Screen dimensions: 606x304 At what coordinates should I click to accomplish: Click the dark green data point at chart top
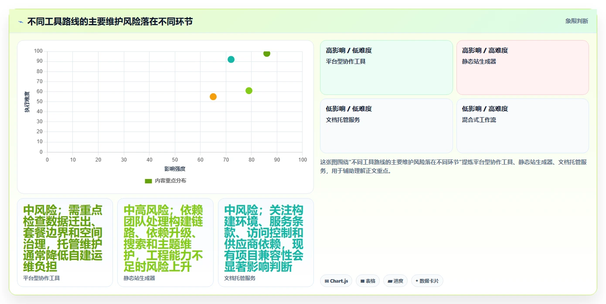[267, 54]
